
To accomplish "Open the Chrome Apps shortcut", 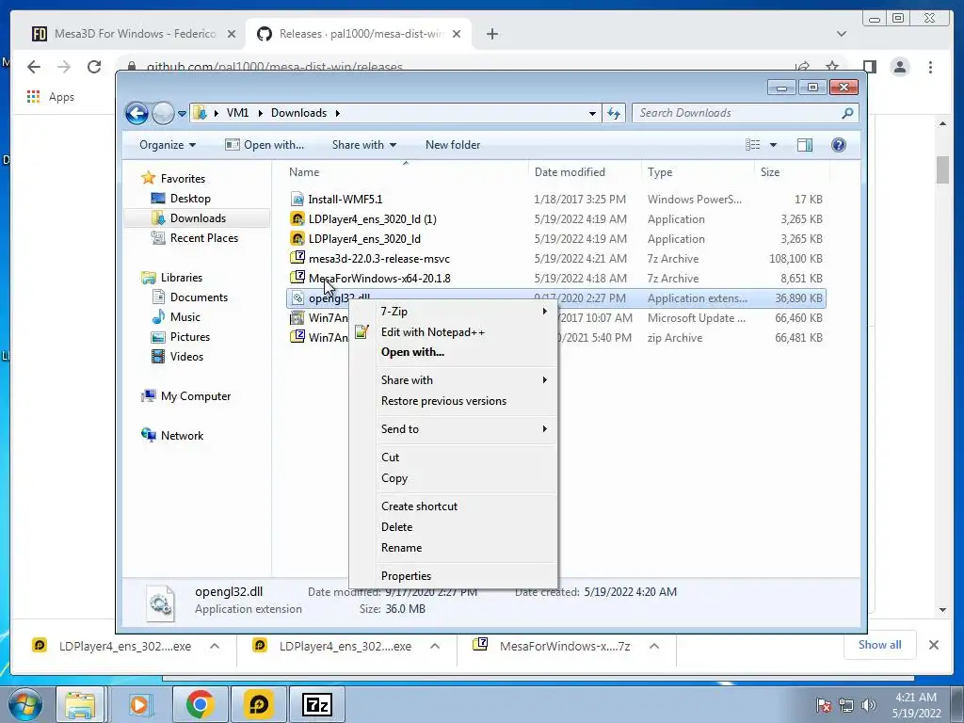I will pyautogui.click(x=51, y=97).
